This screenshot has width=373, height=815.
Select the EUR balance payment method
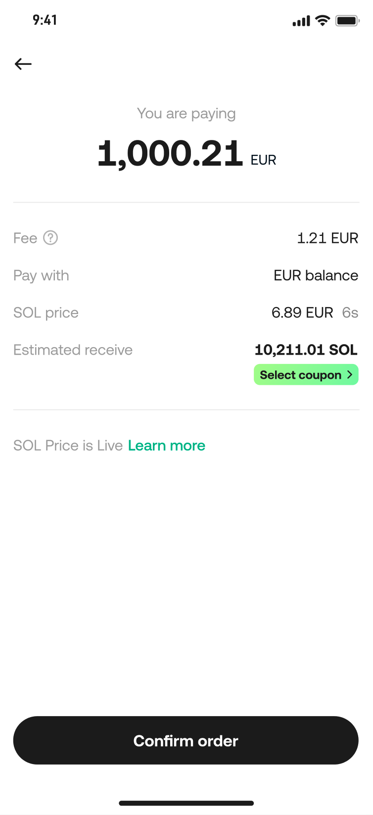316,275
